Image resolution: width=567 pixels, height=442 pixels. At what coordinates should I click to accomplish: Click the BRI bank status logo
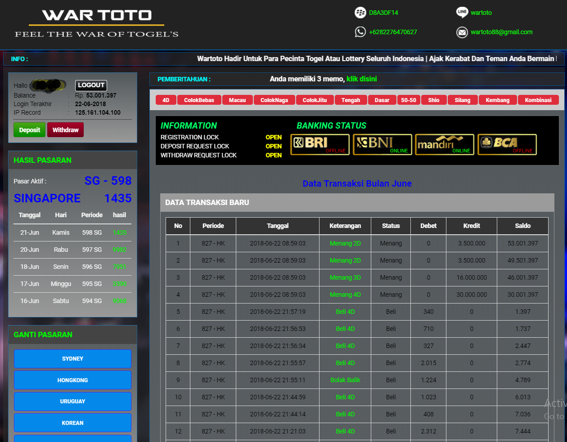pos(319,144)
